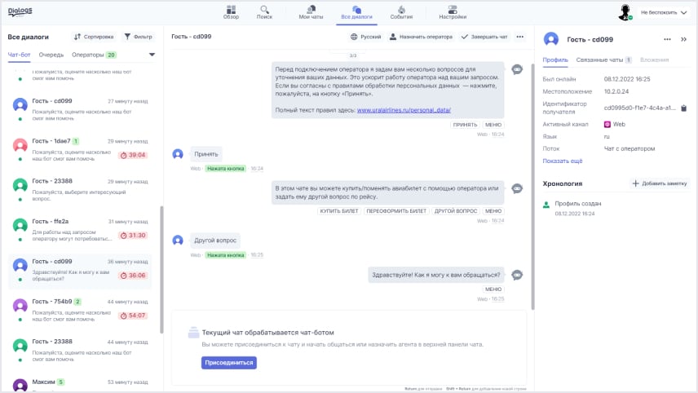The height and width of the screenshot is (393, 698).
Task: Click the Dialogs logo
Action: [20, 11]
